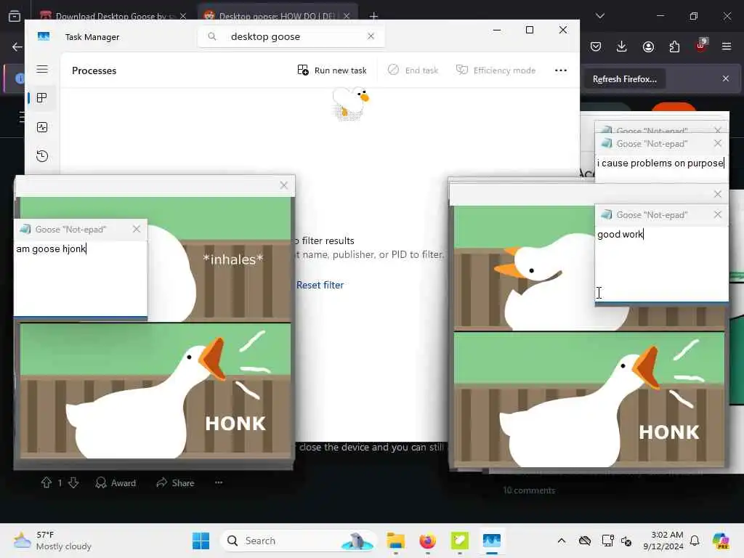Click the green notes app taskbar icon
This screenshot has width=744, height=558.
pyautogui.click(x=460, y=541)
